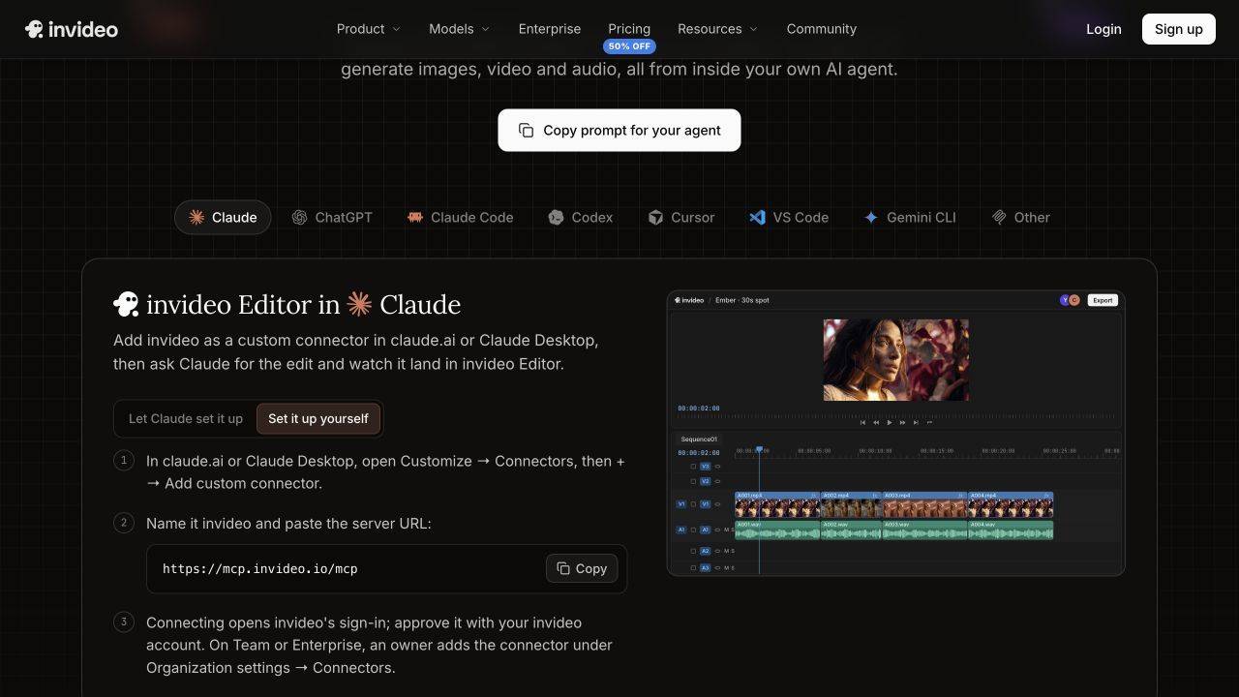Hide track A3 using its eye icon

pyautogui.click(x=717, y=568)
